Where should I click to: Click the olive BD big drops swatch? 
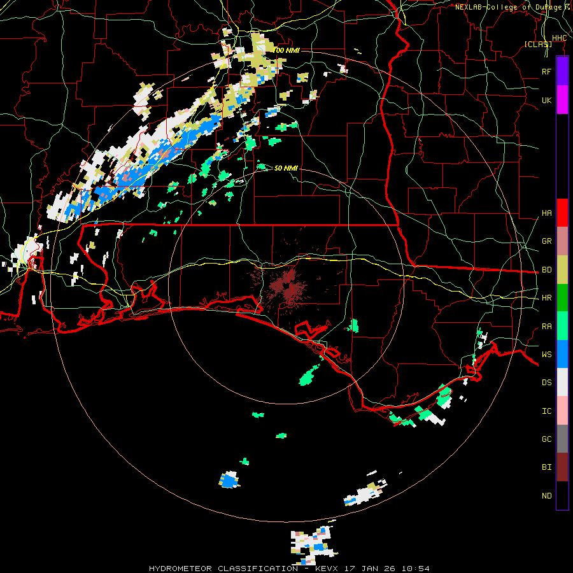pyautogui.click(x=562, y=269)
